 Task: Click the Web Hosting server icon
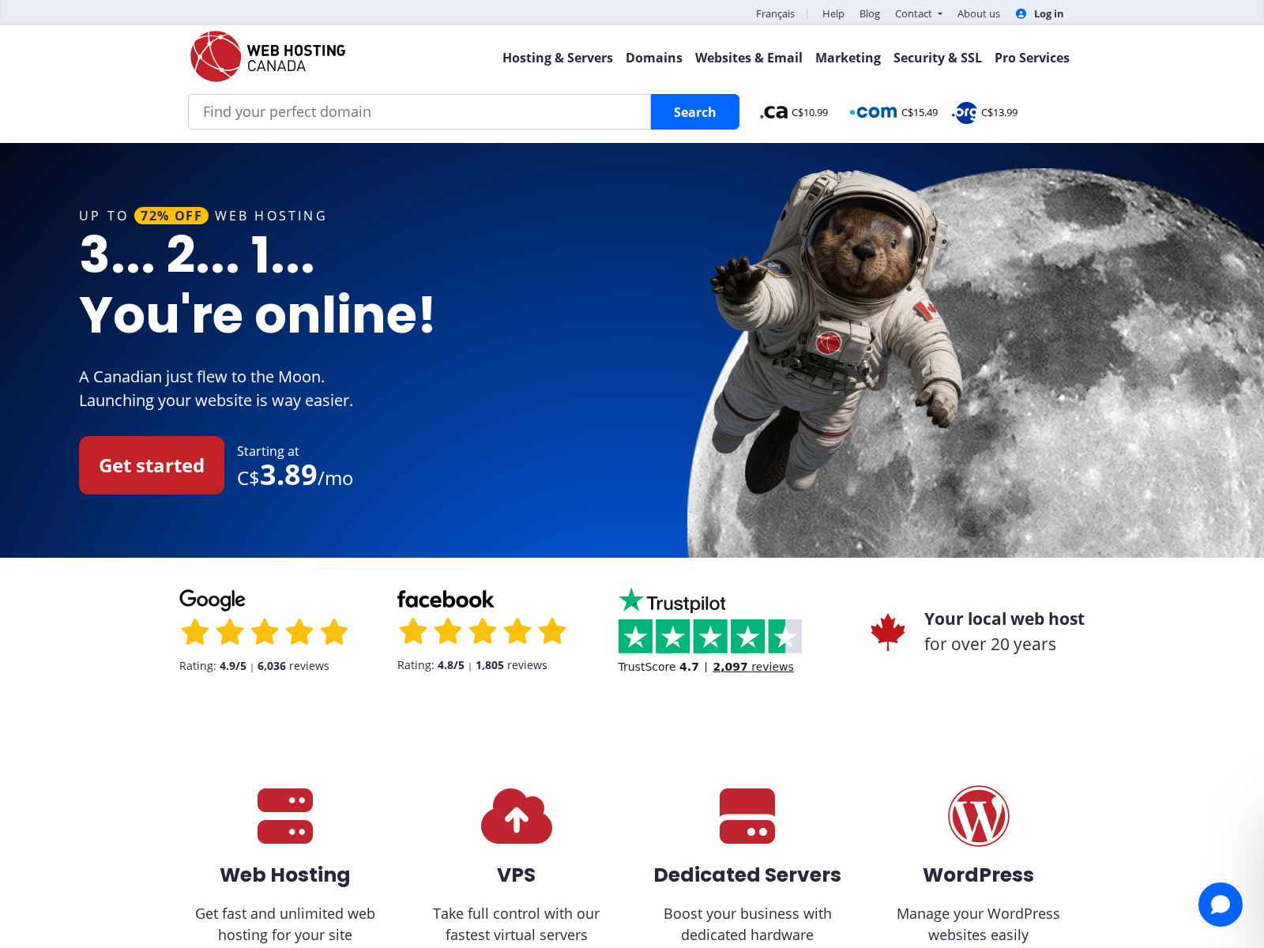point(284,816)
